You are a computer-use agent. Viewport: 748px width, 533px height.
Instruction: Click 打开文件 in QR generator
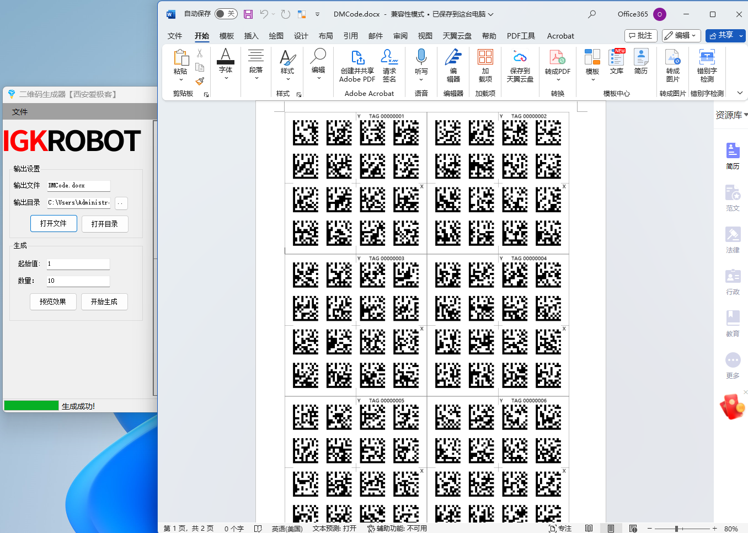[54, 223]
